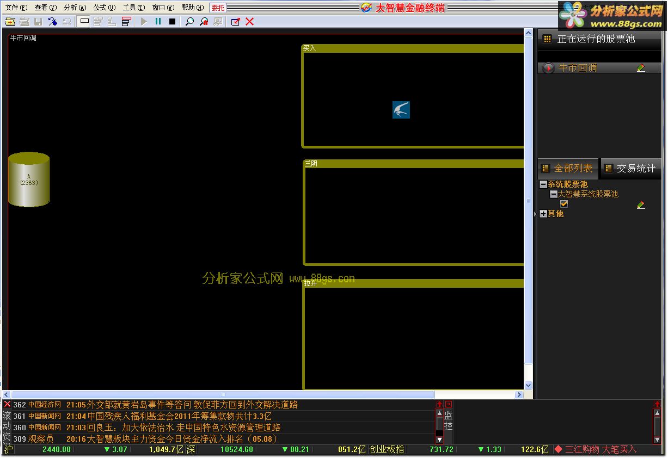Click the 深 index value 10524.68

point(237,449)
